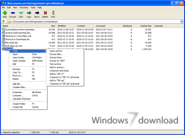This screenshot has height=135, width=185.
Task: Select Create File in context menu
Action: click(x=18, y=107)
